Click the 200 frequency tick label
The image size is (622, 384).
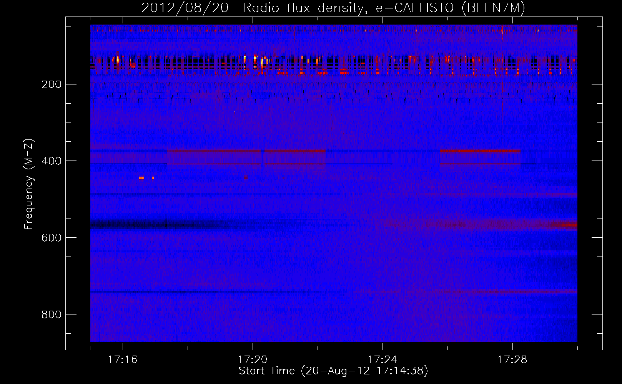pos(52,84)
